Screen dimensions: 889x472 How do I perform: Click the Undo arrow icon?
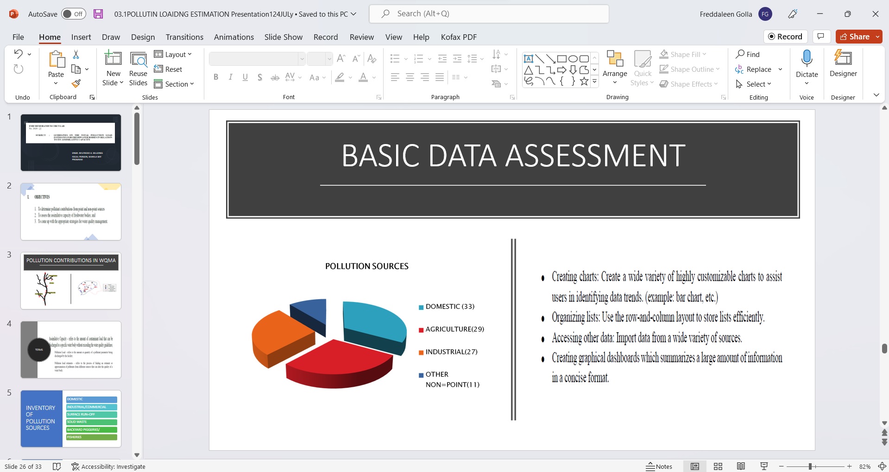pos(19,54)
